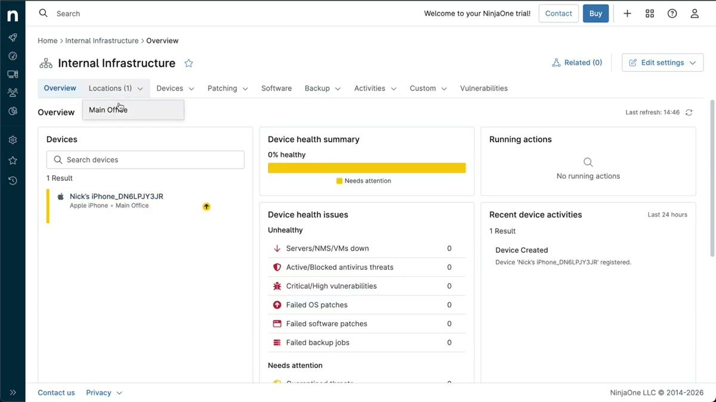This screenshot has height=402, width=716.
Task: Open Administration via the gear icon
Action: [13, 139]
